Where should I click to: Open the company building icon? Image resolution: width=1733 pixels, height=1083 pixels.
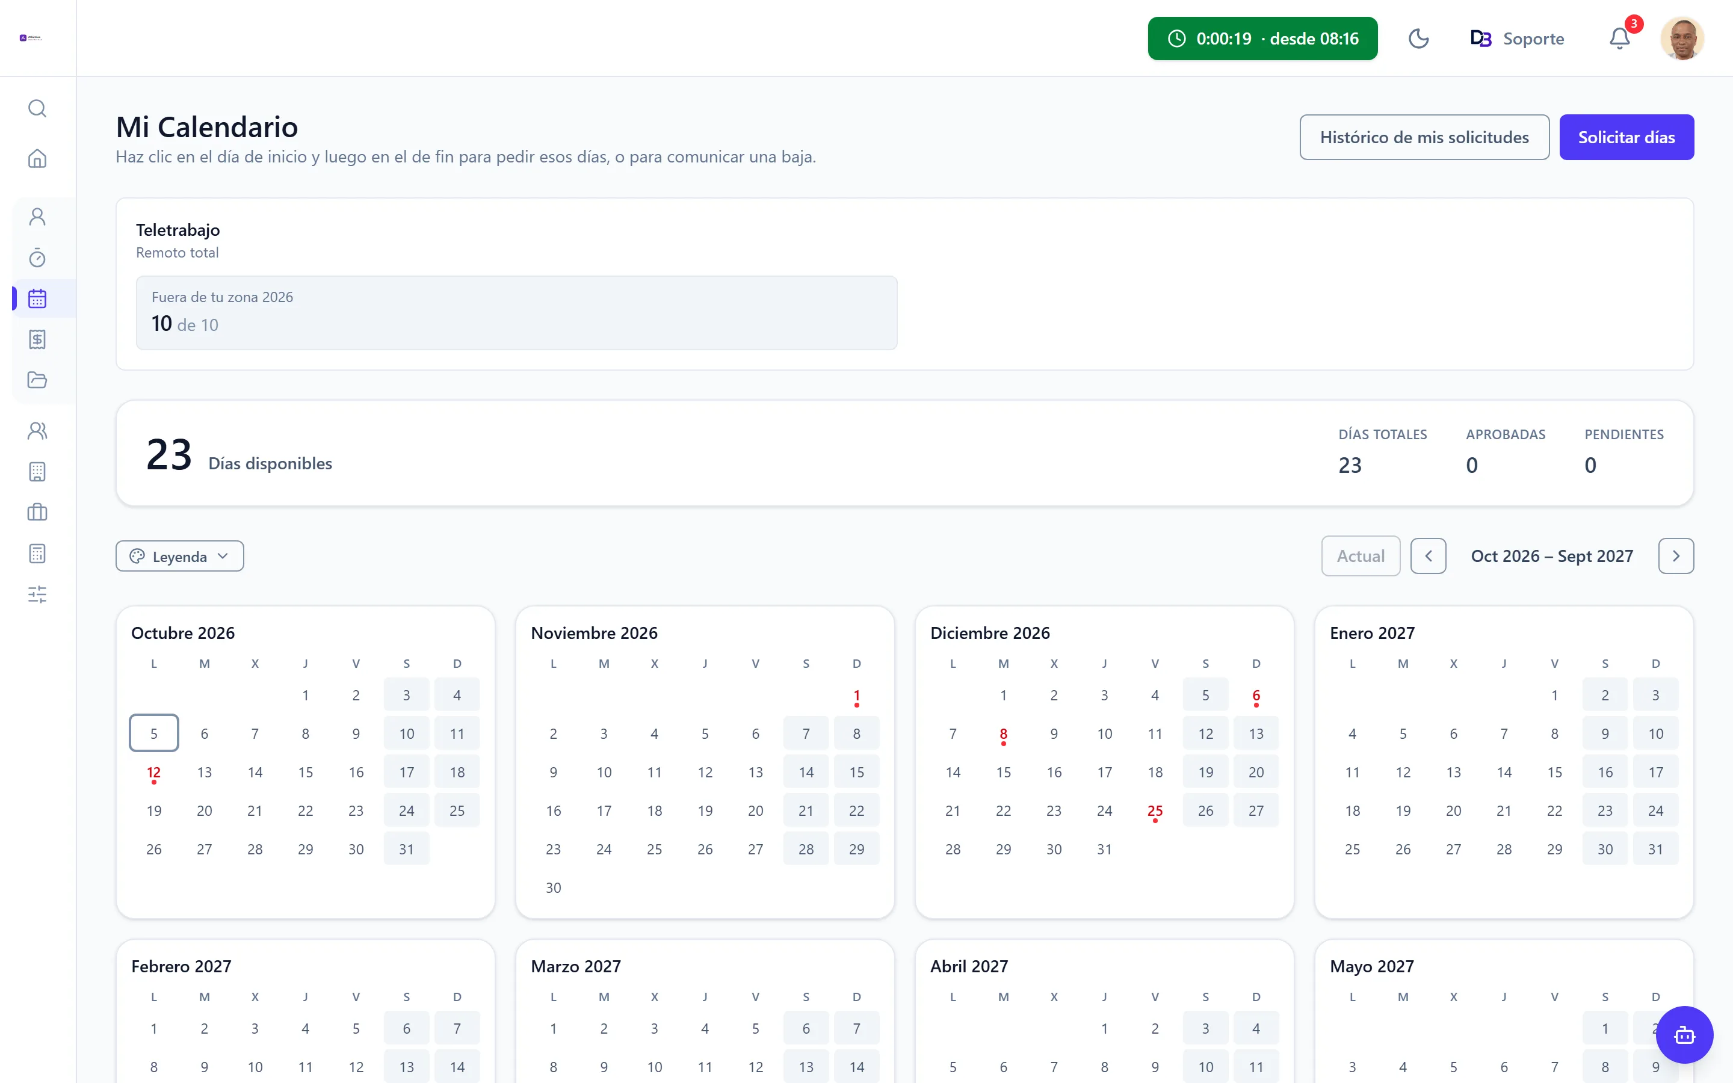[37, 471]
